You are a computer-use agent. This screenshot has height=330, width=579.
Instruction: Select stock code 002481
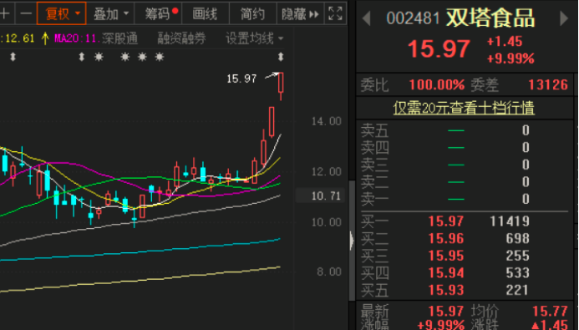[413, 18]
